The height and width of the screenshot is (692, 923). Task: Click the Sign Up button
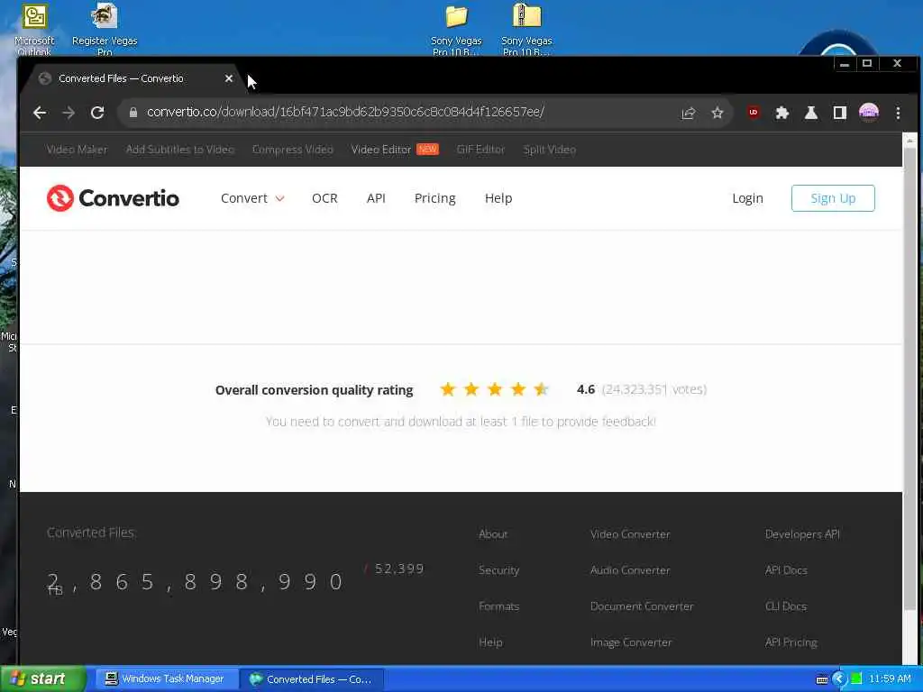(833, 198)
